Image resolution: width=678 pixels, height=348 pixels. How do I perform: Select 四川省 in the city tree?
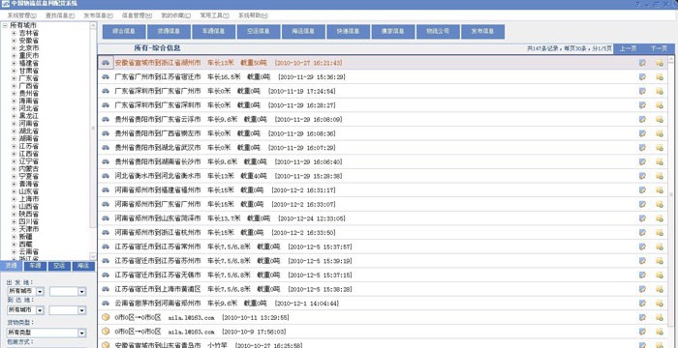tap(29, 221)
